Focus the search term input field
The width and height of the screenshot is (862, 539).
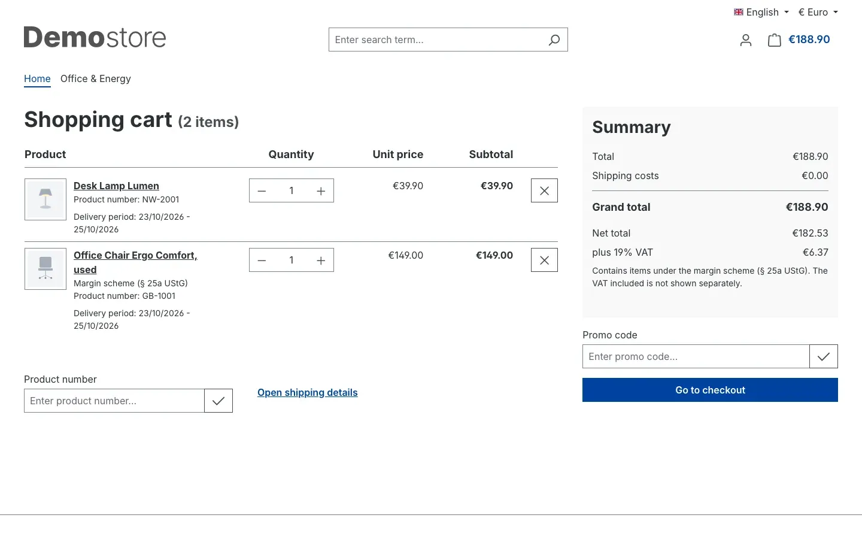435,40
